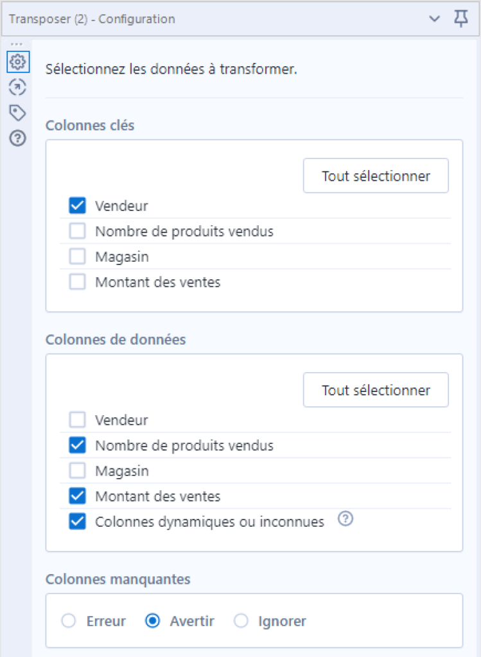Uncheck Colonnes dynamiques ou inconnues
481x657 pixels.
click(78, 521)
